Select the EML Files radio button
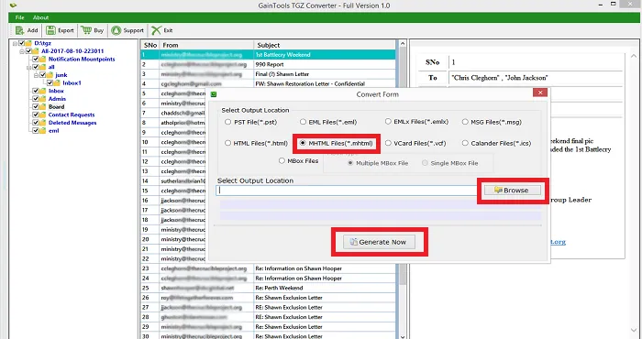Screen dimensions: 642x339 point(303,122)
